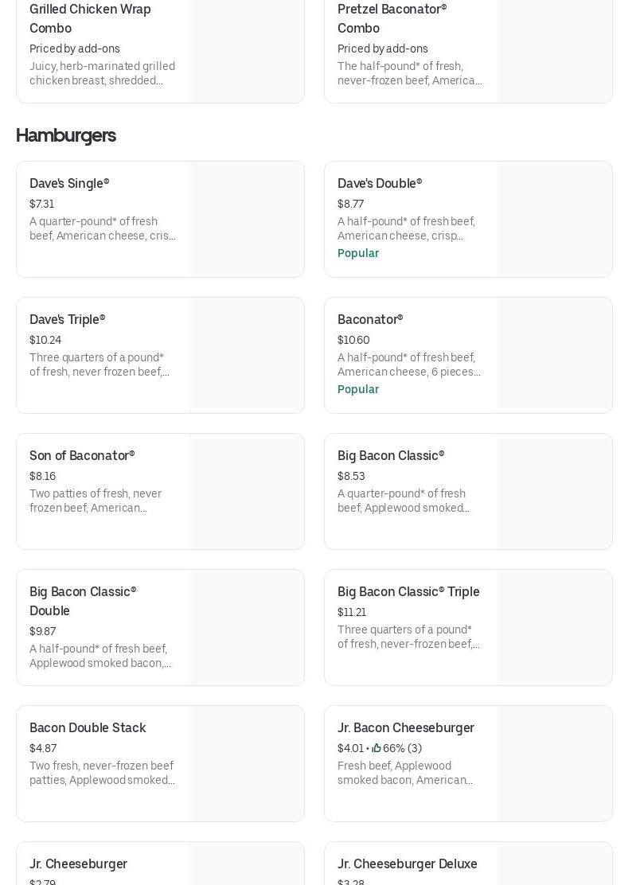Viewport: 640px width, 885px height.
Task: Open the Pretzel Baconator Combo title
Action: pos(392,18)
